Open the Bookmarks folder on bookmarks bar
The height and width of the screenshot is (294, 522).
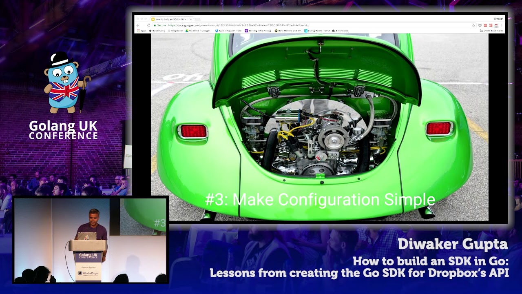tap(157, 31)
